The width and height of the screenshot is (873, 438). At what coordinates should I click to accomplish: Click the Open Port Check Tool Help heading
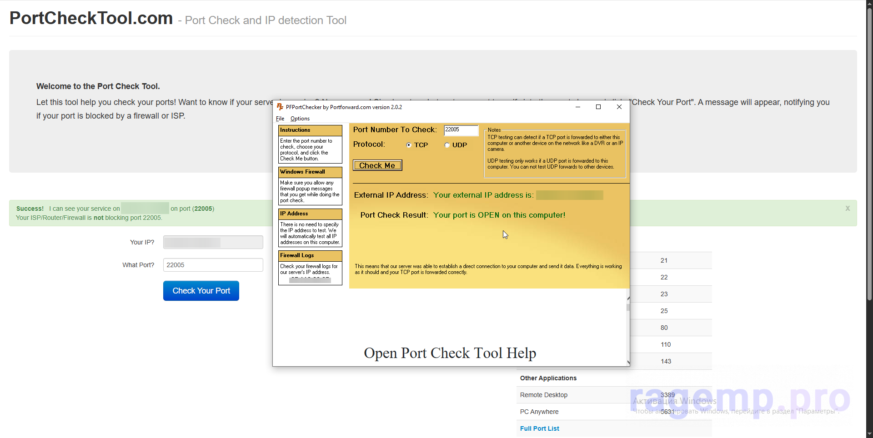click(x=450, y=353)
